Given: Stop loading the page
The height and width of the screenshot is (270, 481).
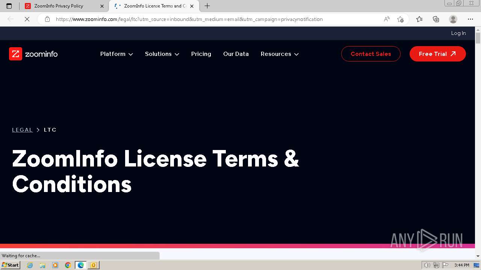Looking at the screenshot, I should [27, 19].
